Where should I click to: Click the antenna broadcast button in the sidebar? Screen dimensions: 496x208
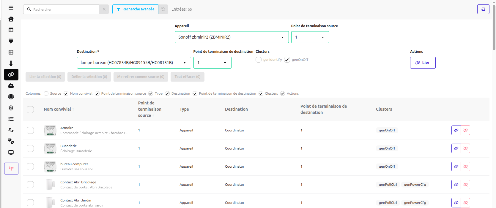11,169
